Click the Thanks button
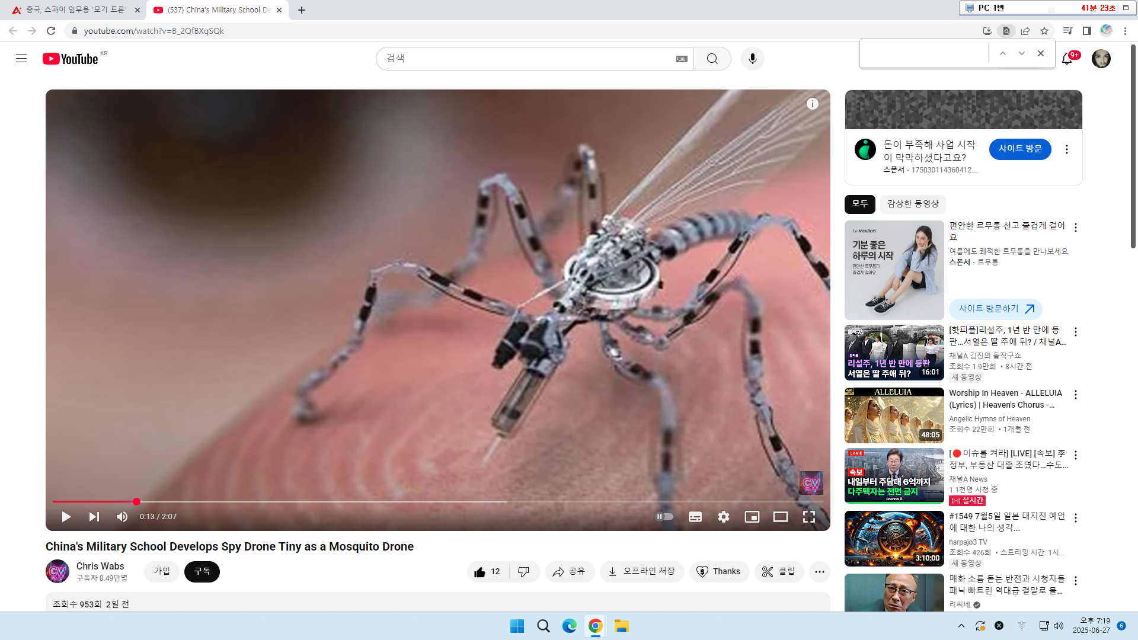The height and width of the screenshot is (640, 1138). pos(719,571)
